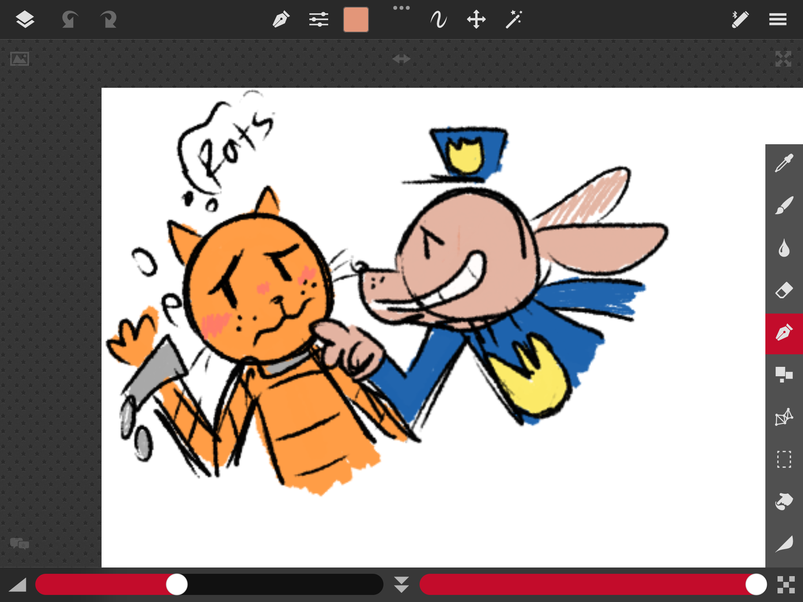Viewport: 803px width, 602px height.
Task: Undo the last stroke
Action: pyautogui.click(x=70, y=20)
